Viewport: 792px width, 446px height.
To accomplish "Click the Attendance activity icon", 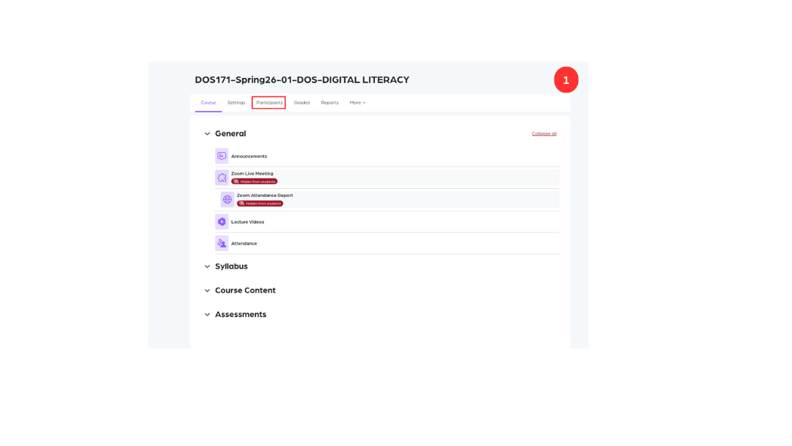I will point(222,243).
